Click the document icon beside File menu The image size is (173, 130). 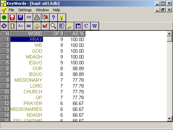tap(4, 10)
